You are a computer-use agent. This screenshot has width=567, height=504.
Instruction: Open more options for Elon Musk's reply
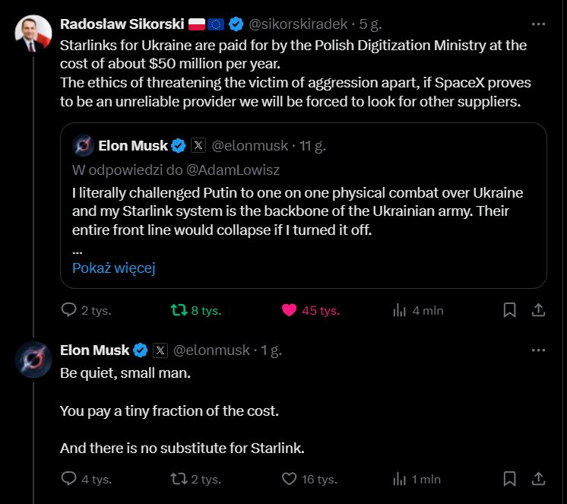[x=537, y=350]
